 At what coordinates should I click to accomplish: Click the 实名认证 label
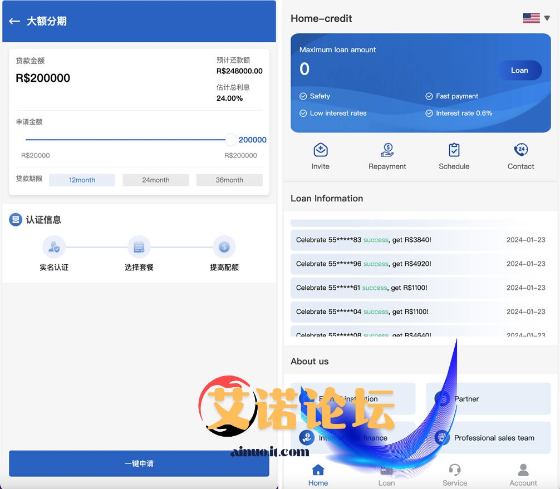(54, 268)
